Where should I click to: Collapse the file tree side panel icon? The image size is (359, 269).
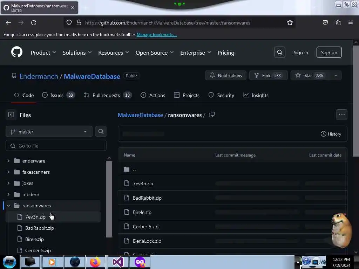coord(11,115)
